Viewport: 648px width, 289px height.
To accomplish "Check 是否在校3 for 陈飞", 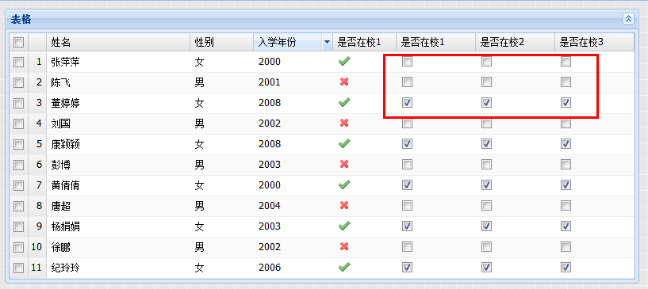I will (x=566, y=82).
